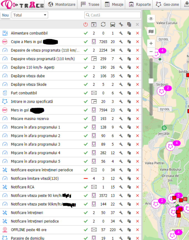Click the Nou button
The image size is (189, 240).
(6, 15)
